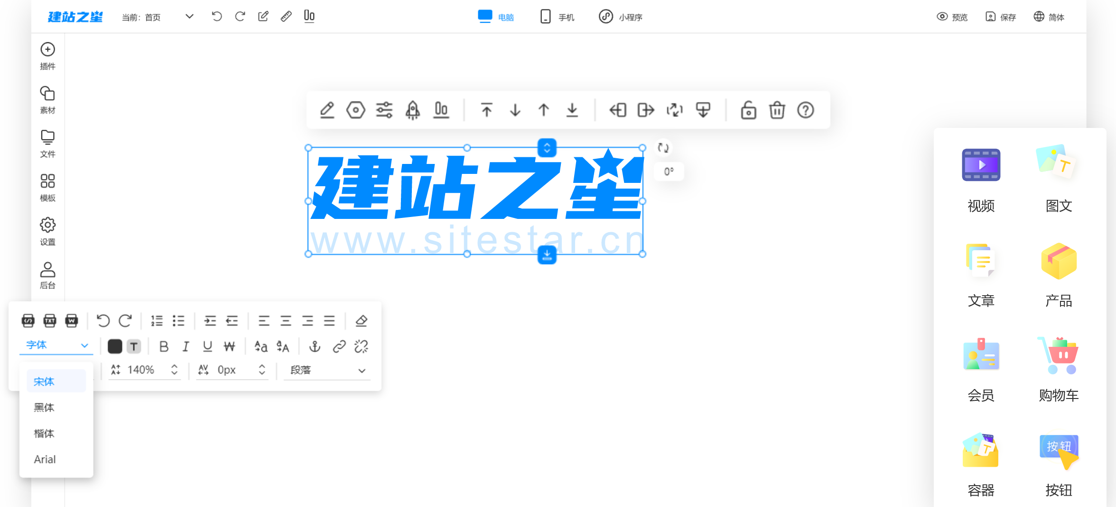Open the 素材 materials sidebar panel
The image size is (1116, 507).
pyautogui.click(x=47, y=100)
